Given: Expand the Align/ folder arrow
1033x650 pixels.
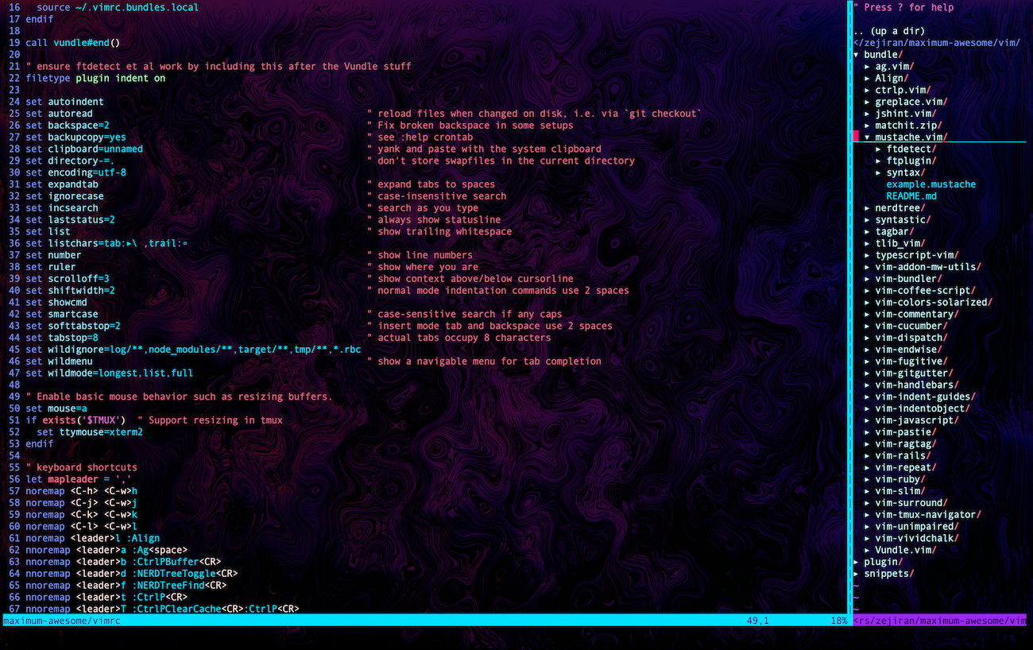Looking at the screenshot, I should pos(868,79).
